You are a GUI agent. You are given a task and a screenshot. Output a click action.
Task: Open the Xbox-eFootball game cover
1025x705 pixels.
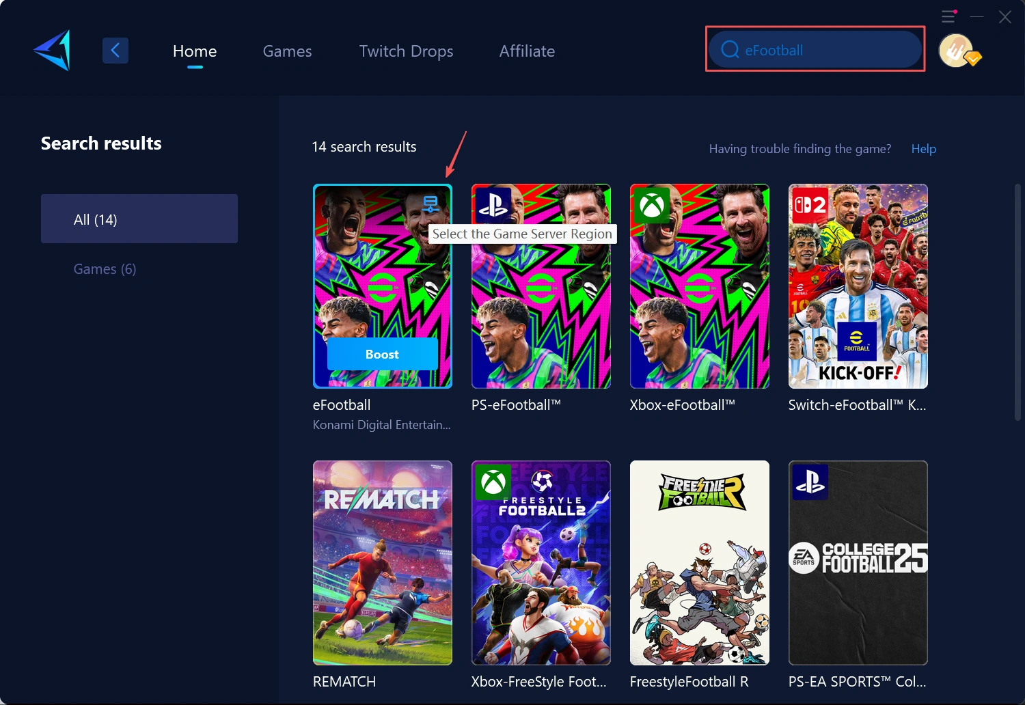[x=700, y=286]
